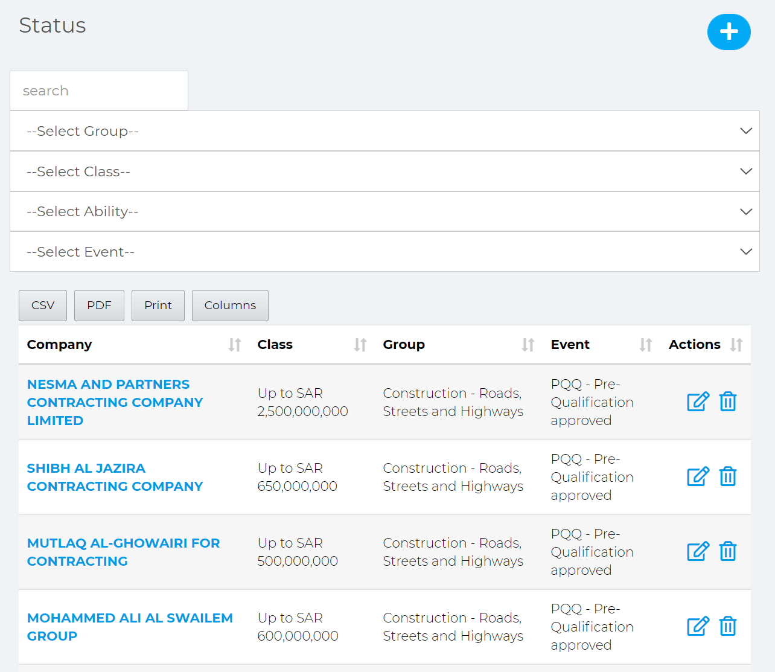Edit the SHIBH AL JAZIRA row
This screenshot has width=775, height=672.
click(698, 476)
